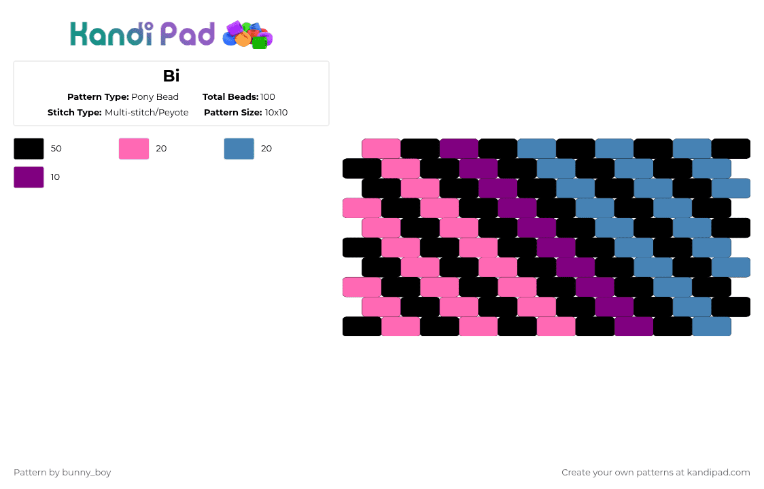Viewport: 764px width, 489px height.
Task: Select the black color swatch labeled 50
Action: click(x=29, y=149)
